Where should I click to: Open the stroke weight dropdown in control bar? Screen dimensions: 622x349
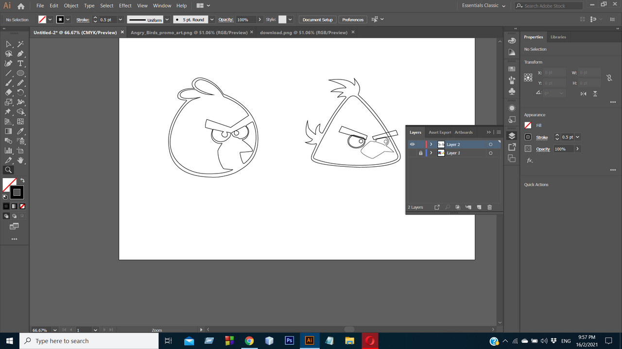click(x=120, y=20)
